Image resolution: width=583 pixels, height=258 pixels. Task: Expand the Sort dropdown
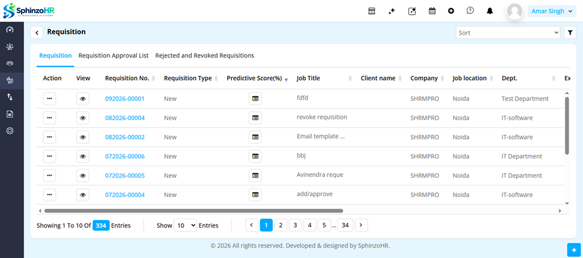[508, 32]
